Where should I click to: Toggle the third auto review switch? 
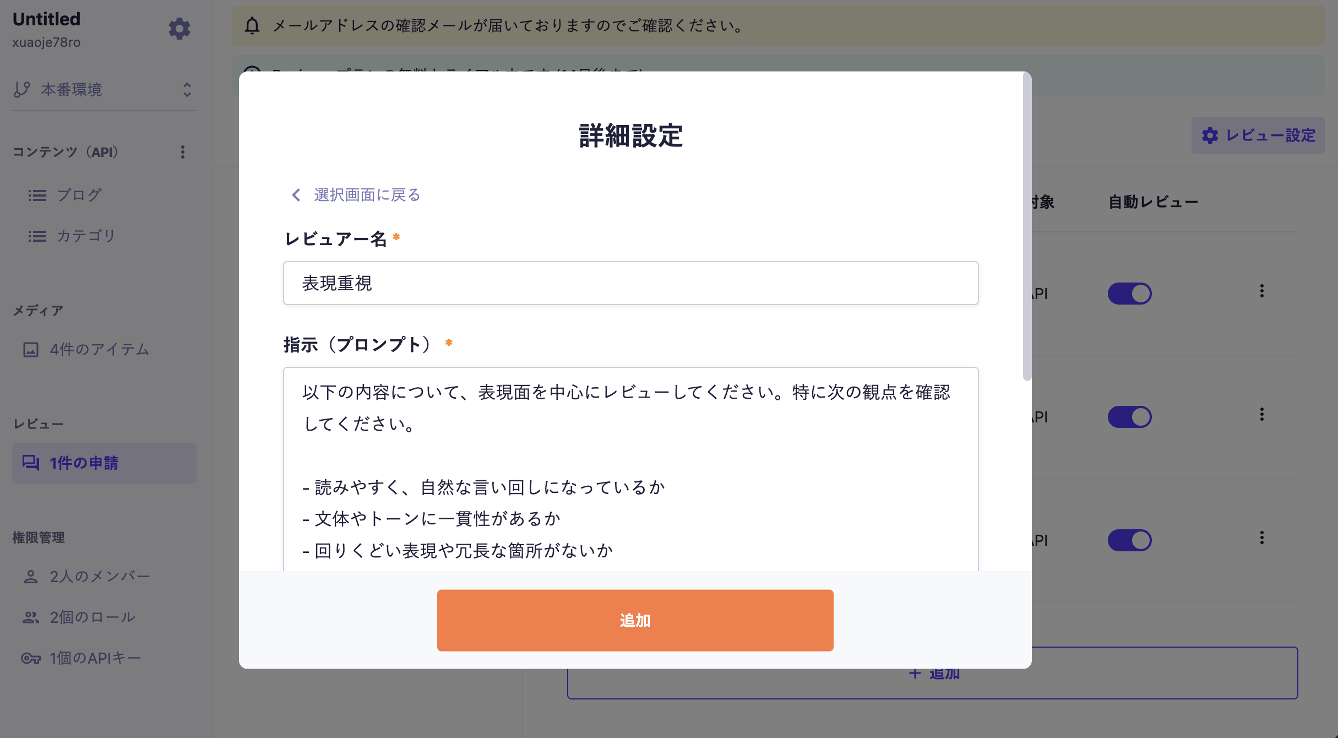click(x=1129, y=540)
